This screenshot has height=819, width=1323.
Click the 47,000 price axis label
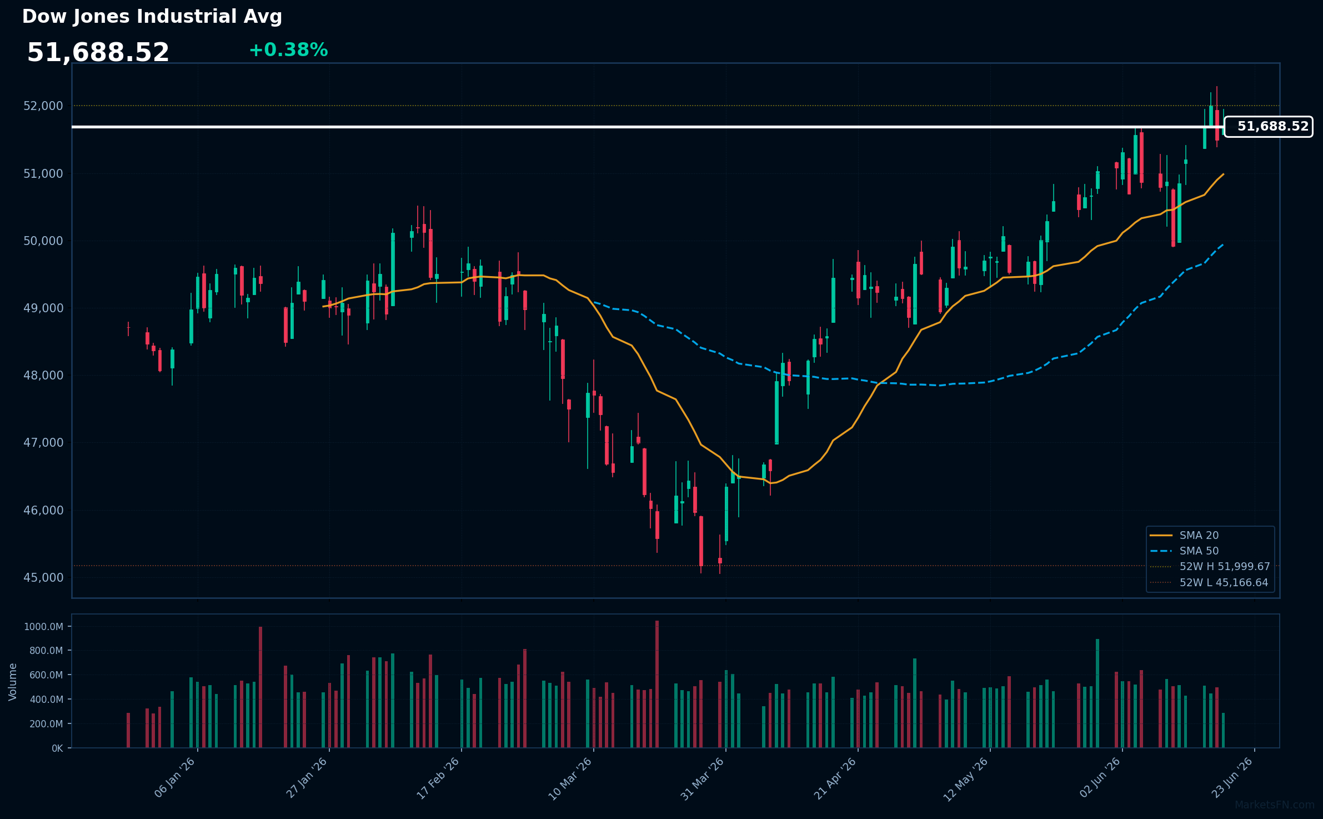coord(43,443)
